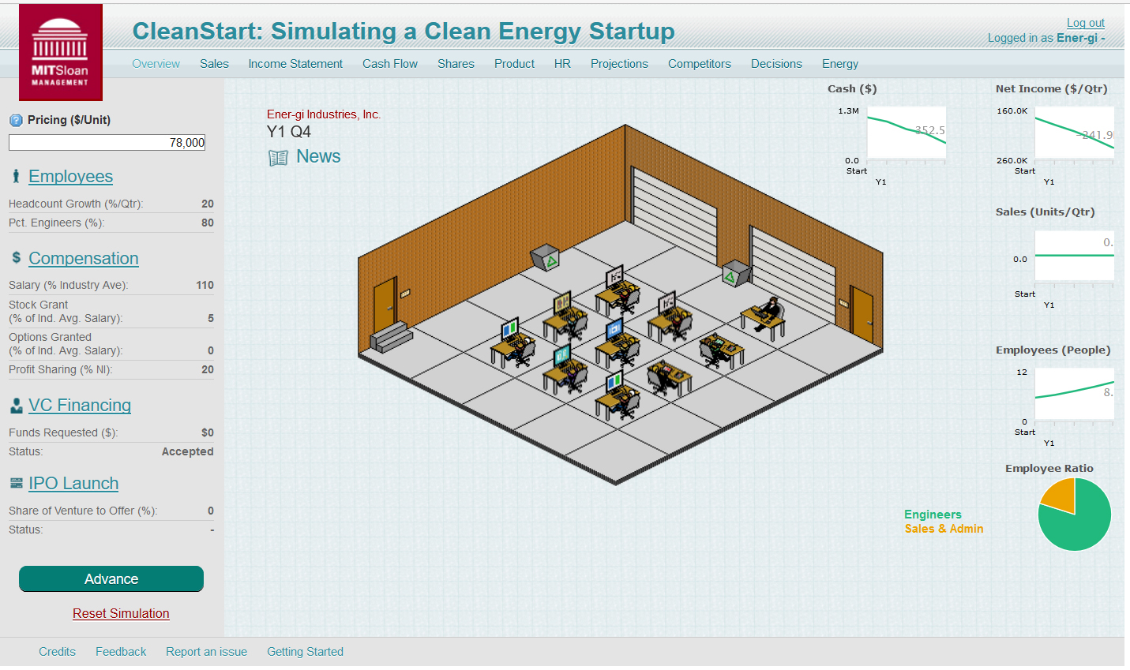Click the Pricing help question-mark icon
Screen dimensions: 1130x670
click(17, 120)
